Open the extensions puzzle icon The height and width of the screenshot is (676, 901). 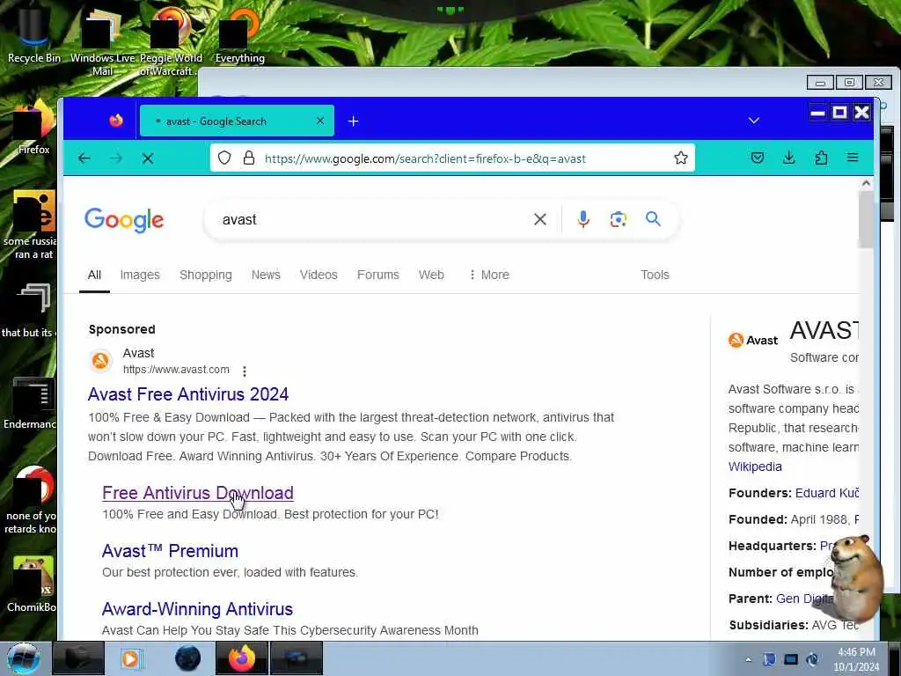(x=821, y=158)
